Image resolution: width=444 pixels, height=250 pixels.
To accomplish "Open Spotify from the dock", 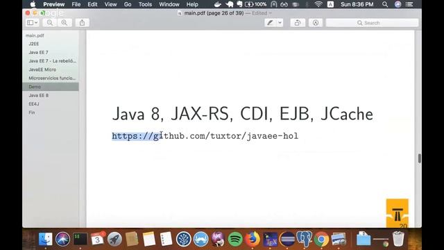I will click(235, 239).
